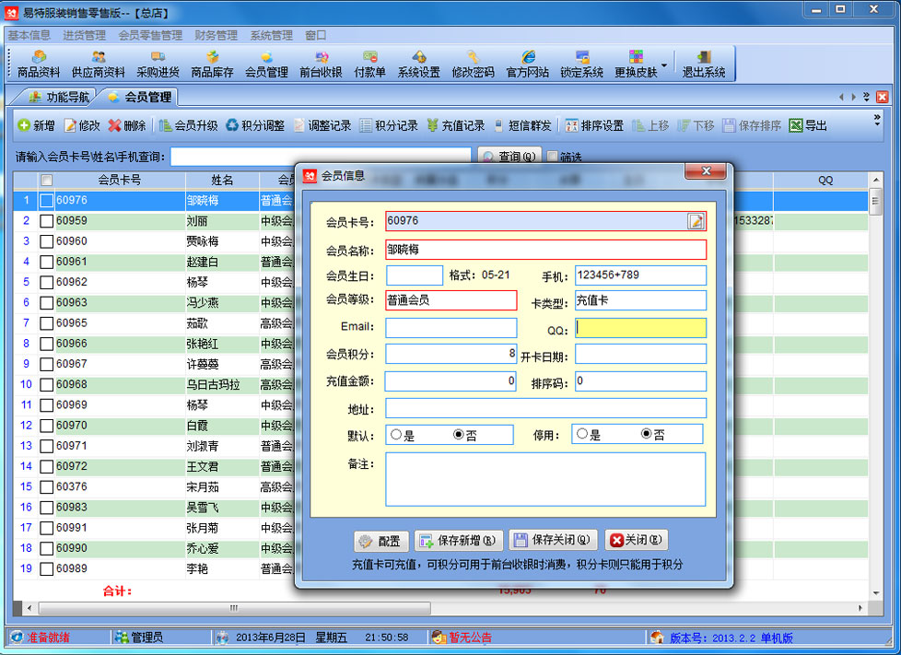Open the 会员等级 combo box
Screen dimensions: 901x655
point(450,300)
